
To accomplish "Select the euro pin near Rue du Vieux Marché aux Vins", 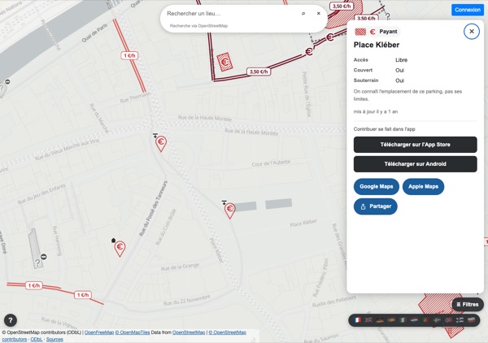I will 161,143.
